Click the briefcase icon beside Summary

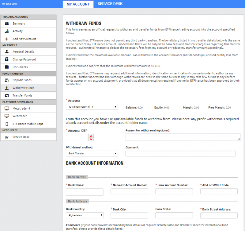point(7,24)
